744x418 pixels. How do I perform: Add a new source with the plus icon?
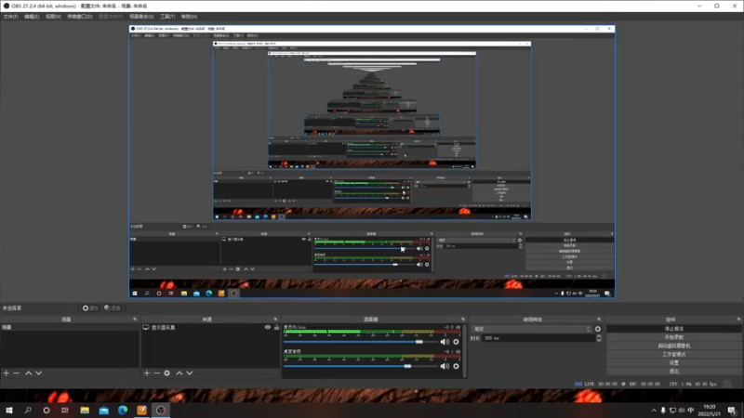[147, 373]
